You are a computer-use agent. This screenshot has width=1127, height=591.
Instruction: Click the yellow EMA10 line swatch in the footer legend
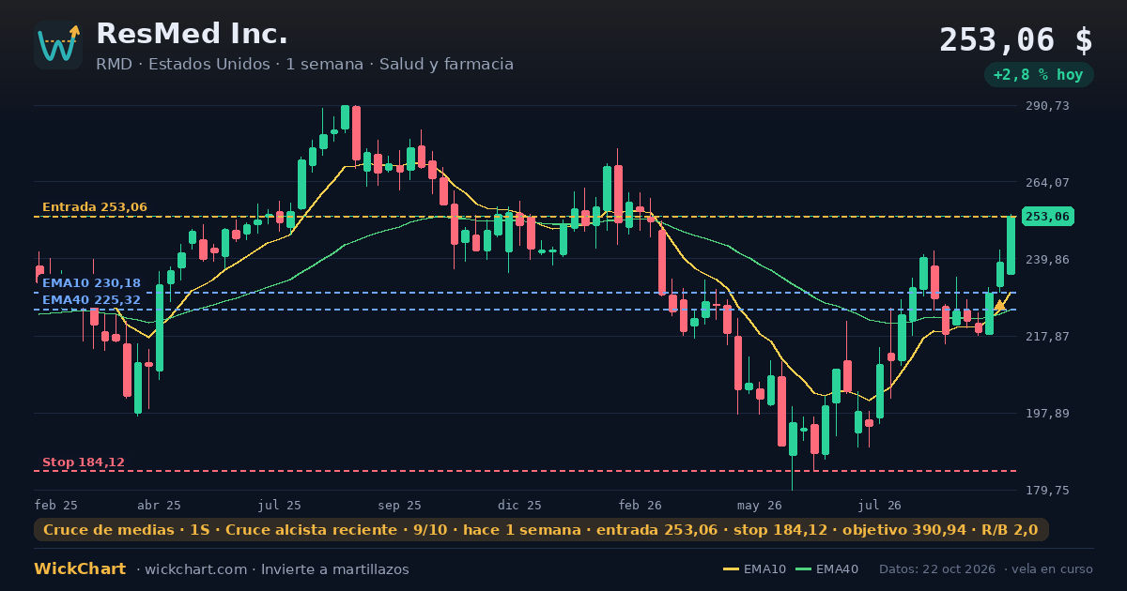coord(731,569)
